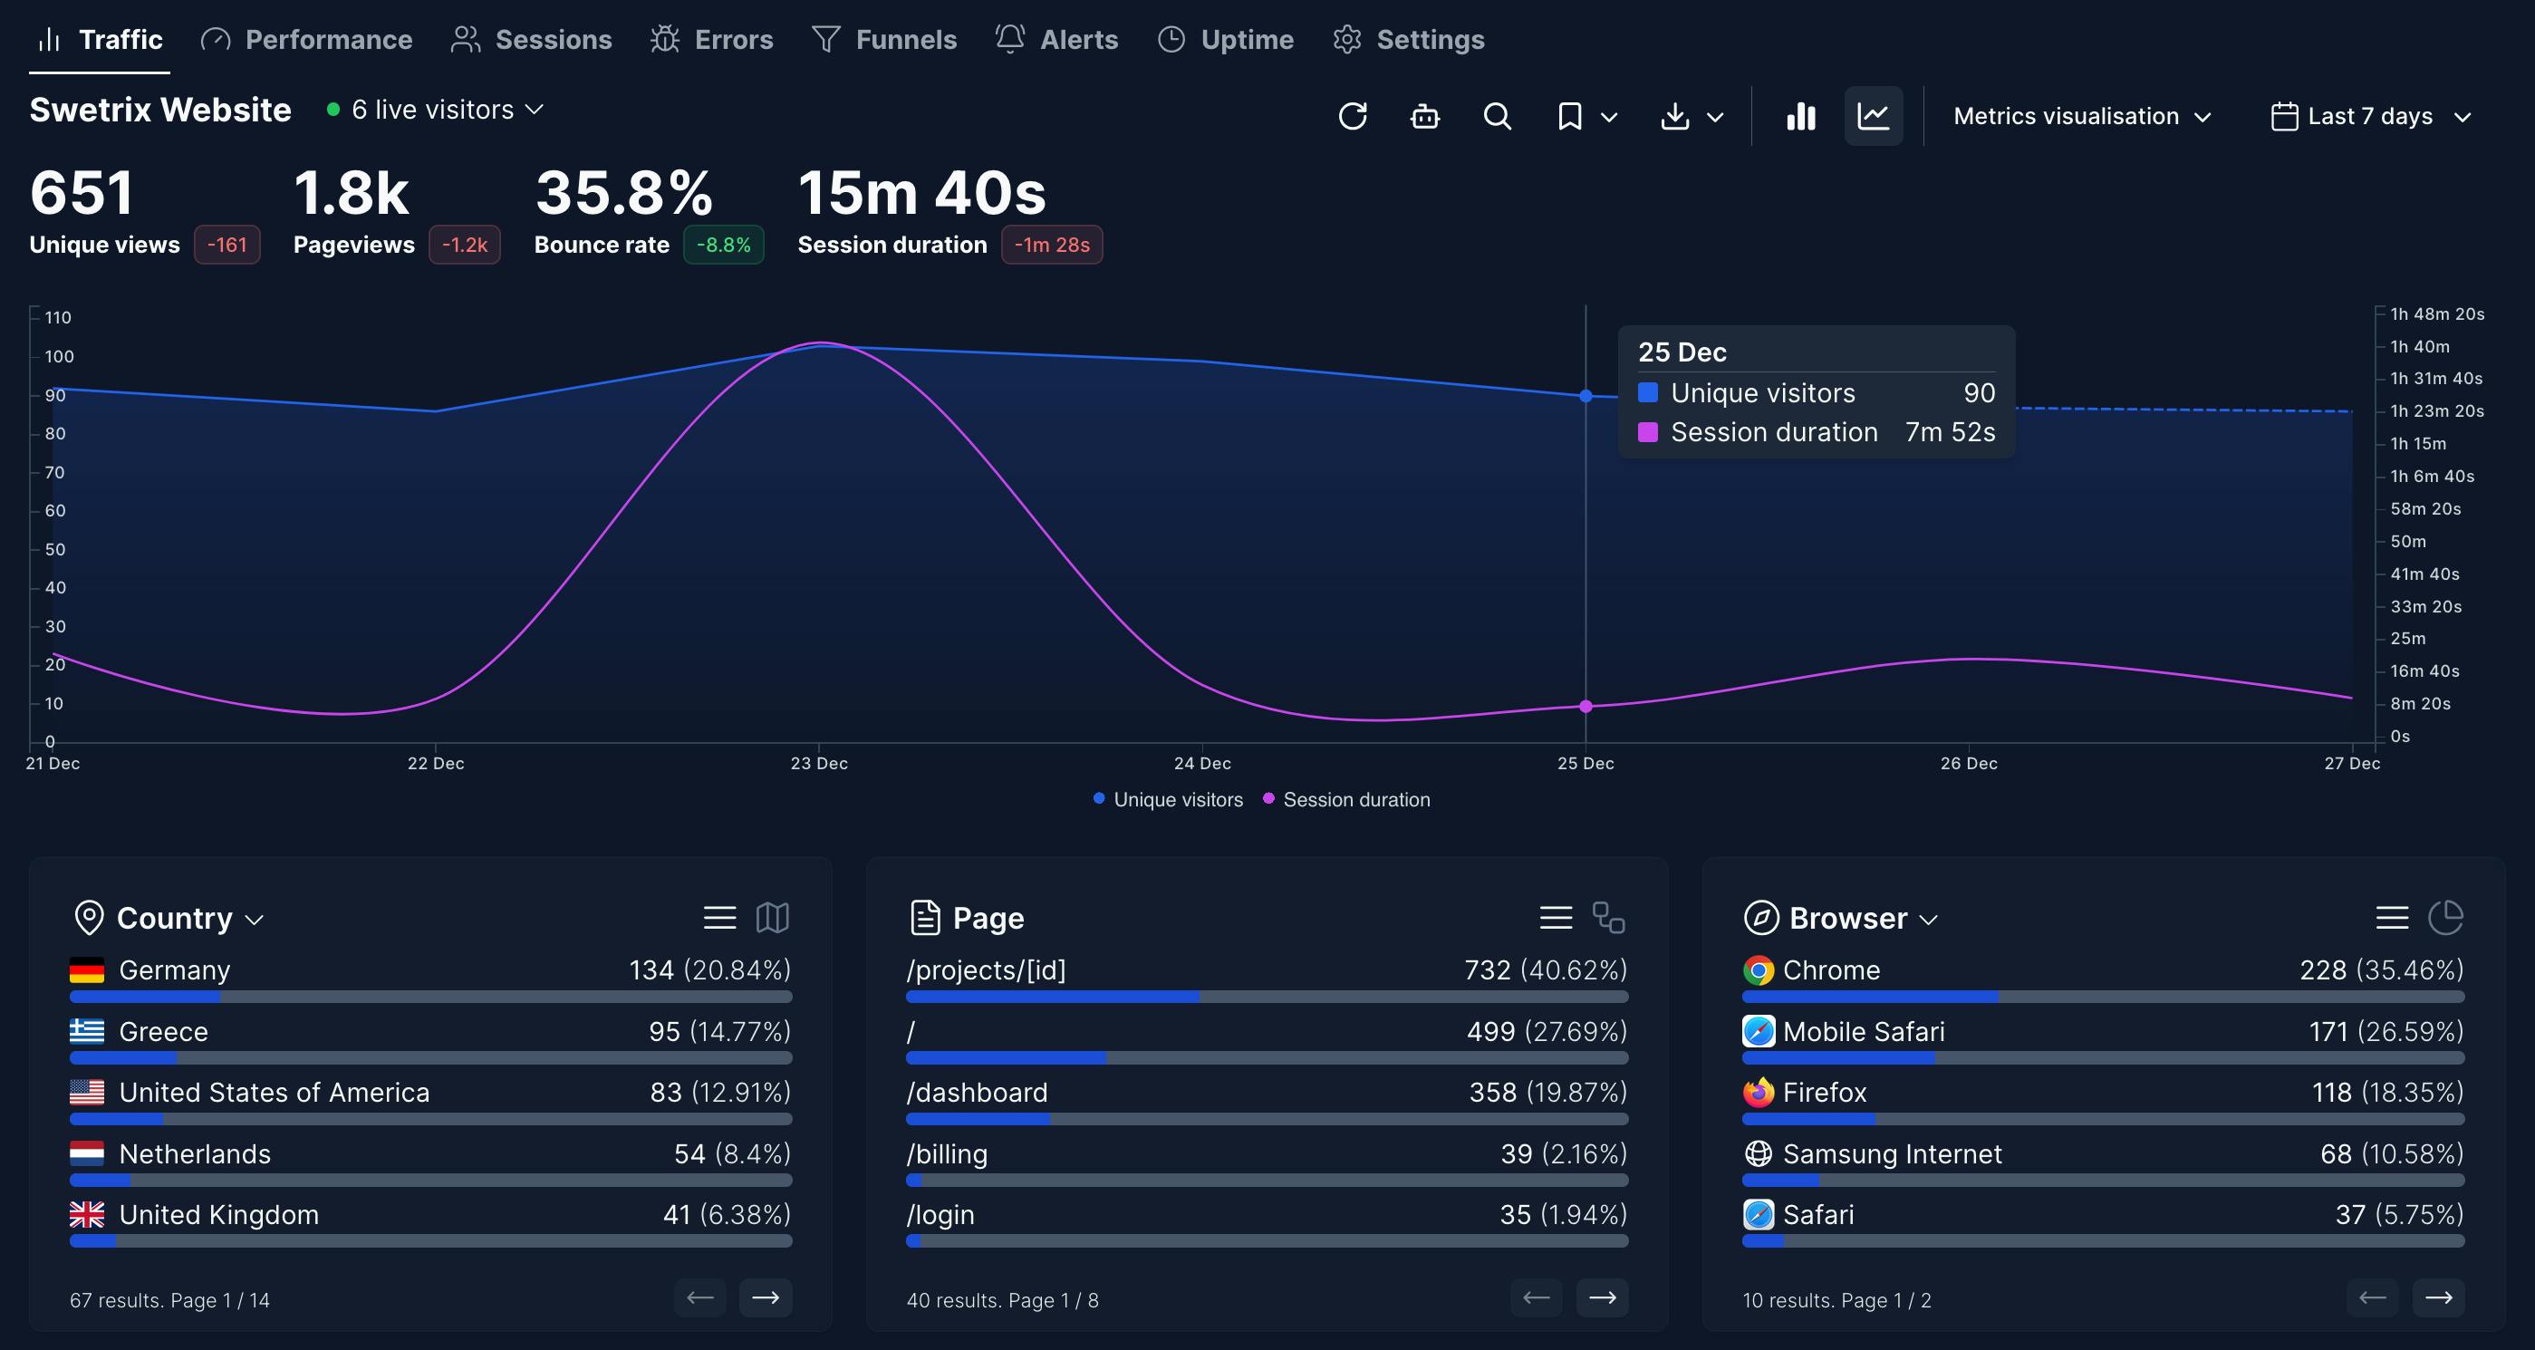The height and width of the screenshot is (1350, 2535).
Task: Click the Pageviews -1.2k change badge
Action: pos(465,245)
